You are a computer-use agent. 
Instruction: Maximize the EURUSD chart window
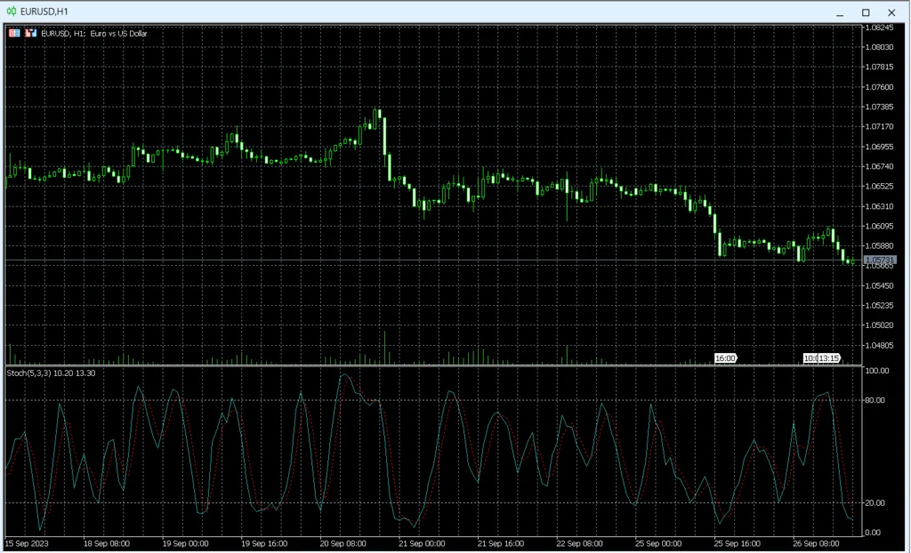tap(864, 12)
